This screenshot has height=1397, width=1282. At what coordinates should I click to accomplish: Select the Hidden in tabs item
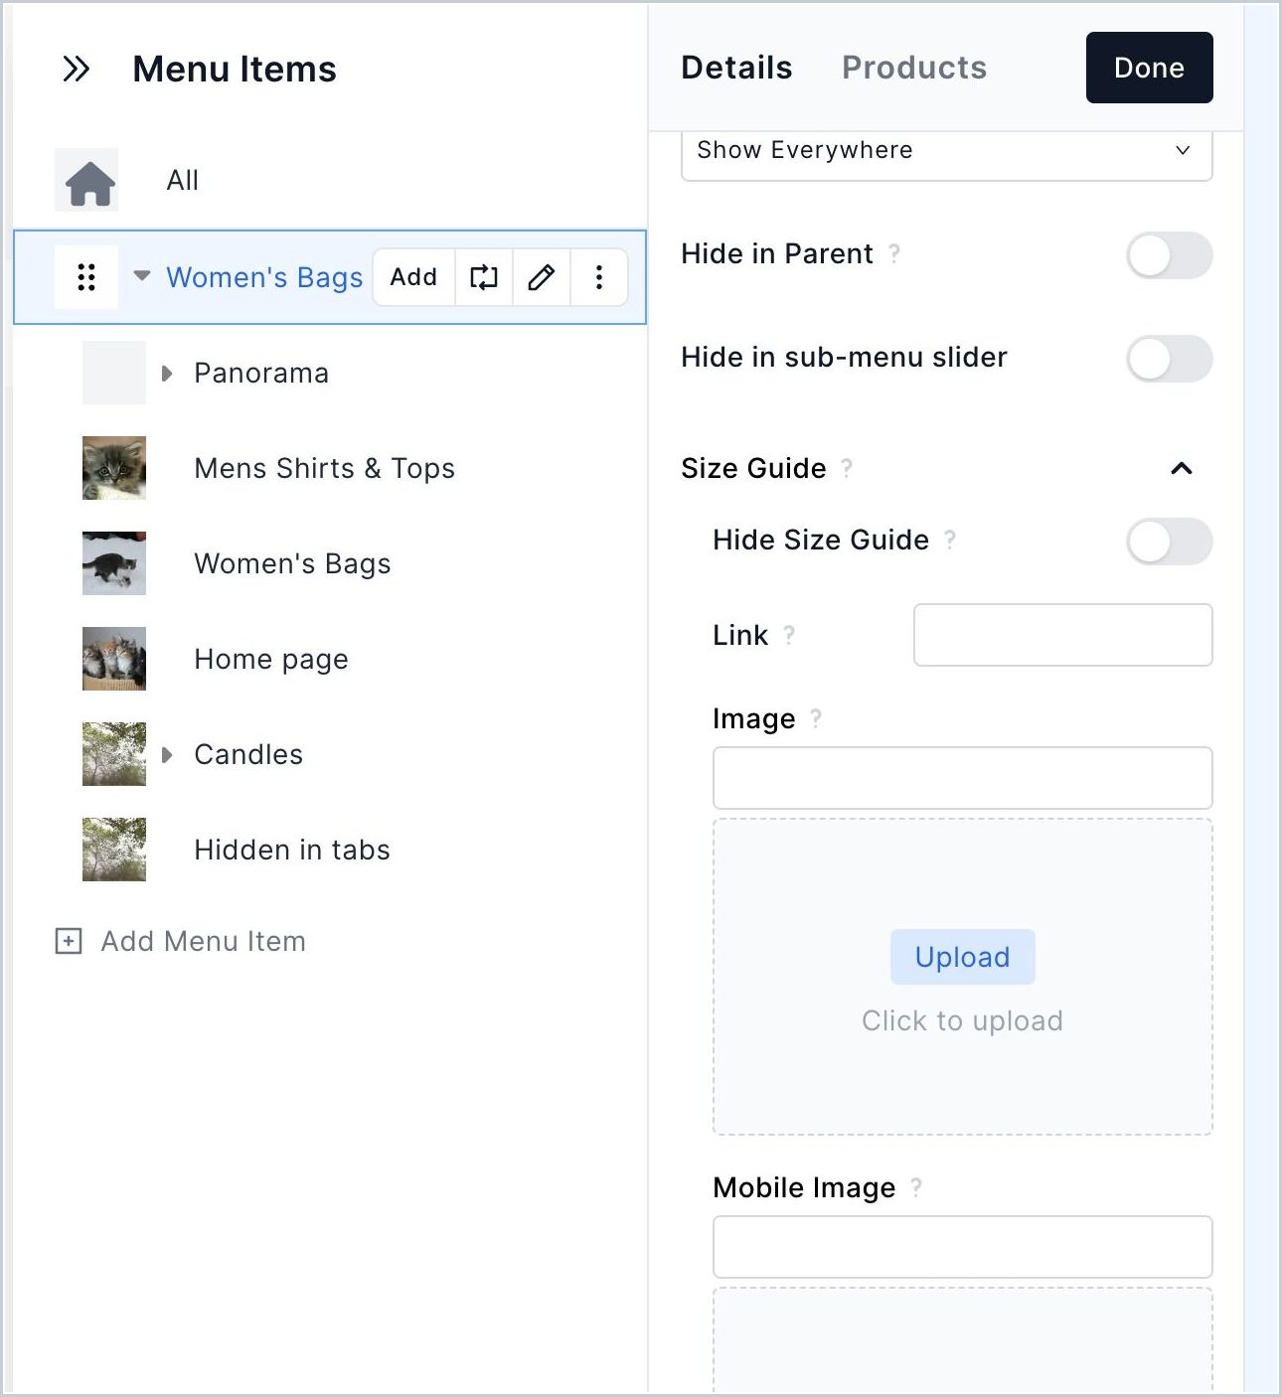click(292, 850)
